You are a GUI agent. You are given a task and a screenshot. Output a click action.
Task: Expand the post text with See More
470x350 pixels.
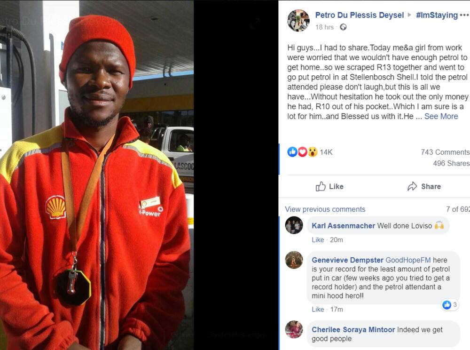441,116
